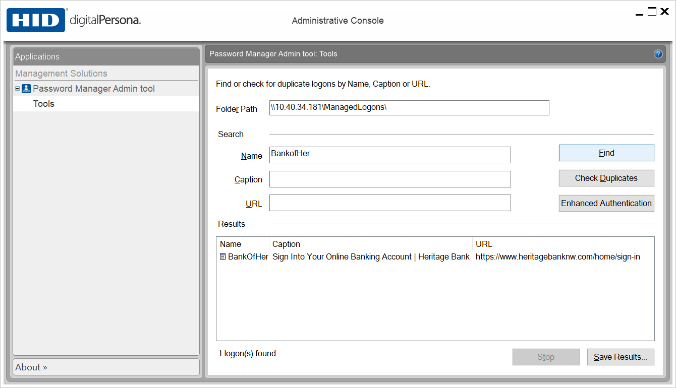Click the Password Manager Admin tool user icon
Screen dimensions: 676x388
tap(26, 89)
